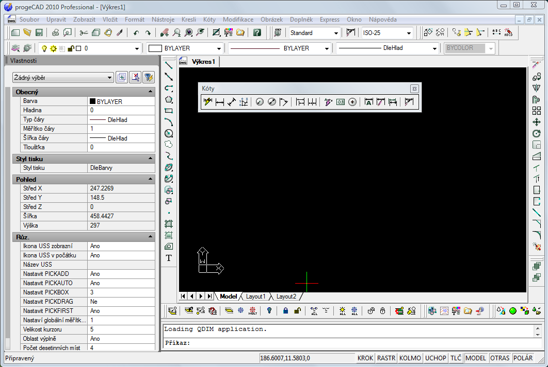Select the Line drawing tool

click(169, 65)
